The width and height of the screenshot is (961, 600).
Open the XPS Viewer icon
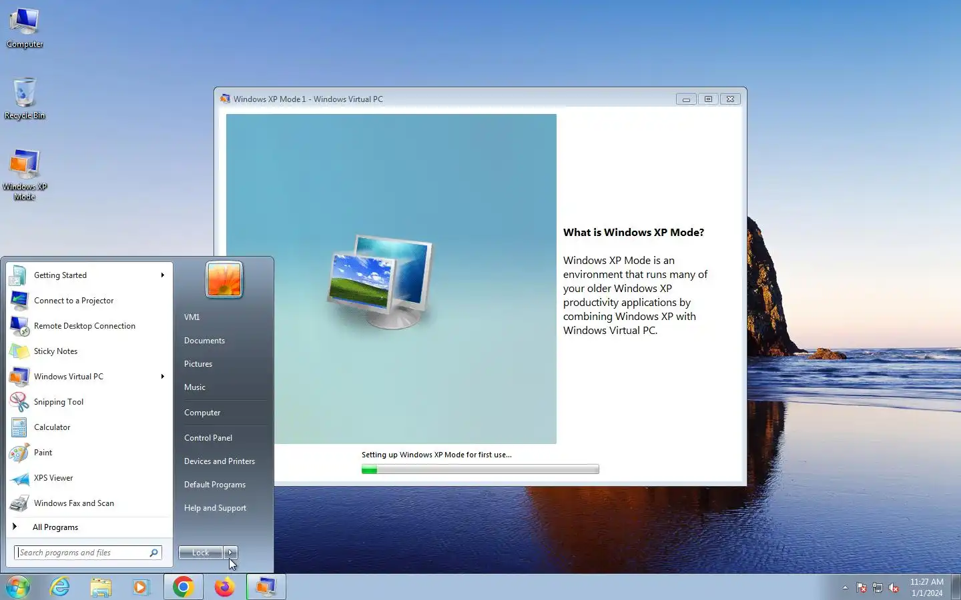19,478
